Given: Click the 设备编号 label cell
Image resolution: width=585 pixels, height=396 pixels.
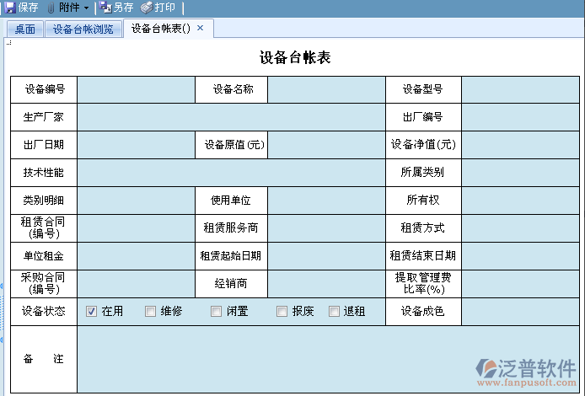Looking at the screenshot, I should (x=44, y=89).
